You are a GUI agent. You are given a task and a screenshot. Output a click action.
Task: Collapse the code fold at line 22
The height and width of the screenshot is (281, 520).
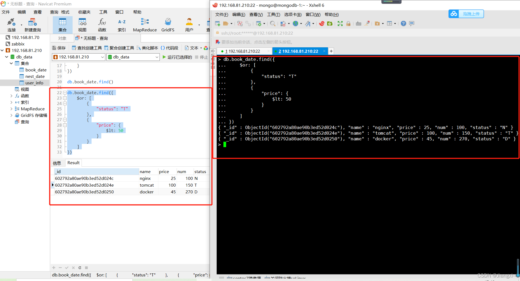[65, 93]
